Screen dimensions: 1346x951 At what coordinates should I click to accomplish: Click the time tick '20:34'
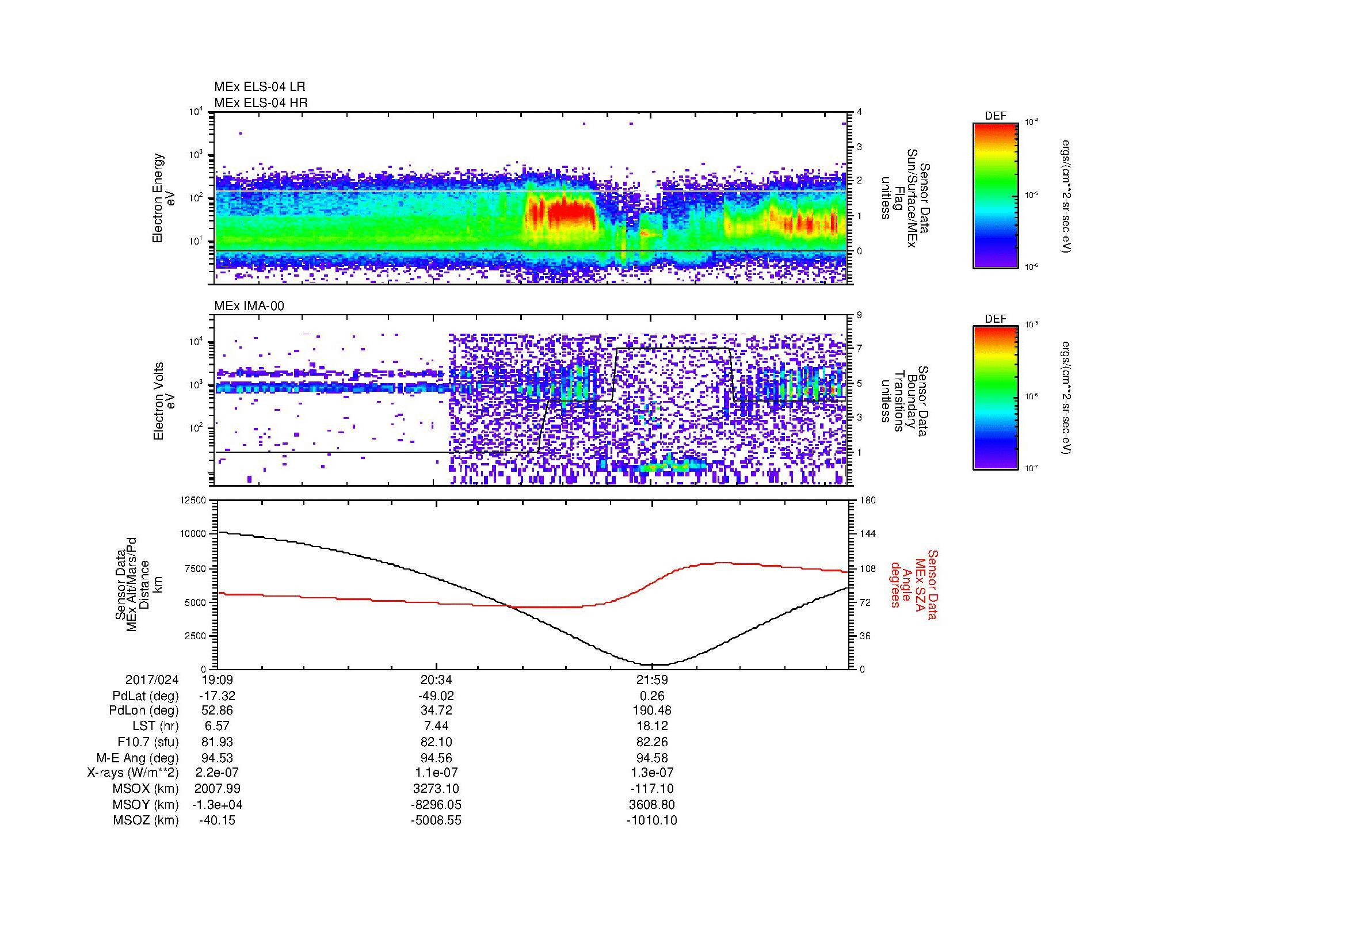[x=436, y=680]
